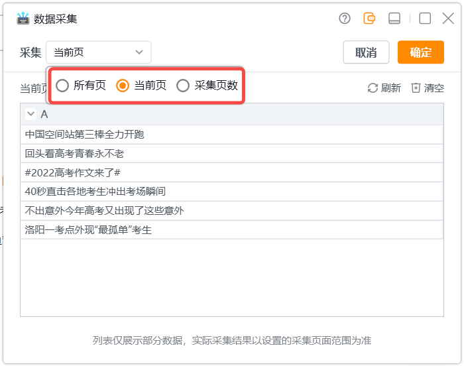The height and width of the screenshot is (366, 464).
Task: Click the refresh arrows icon
Action: (373, 88)
